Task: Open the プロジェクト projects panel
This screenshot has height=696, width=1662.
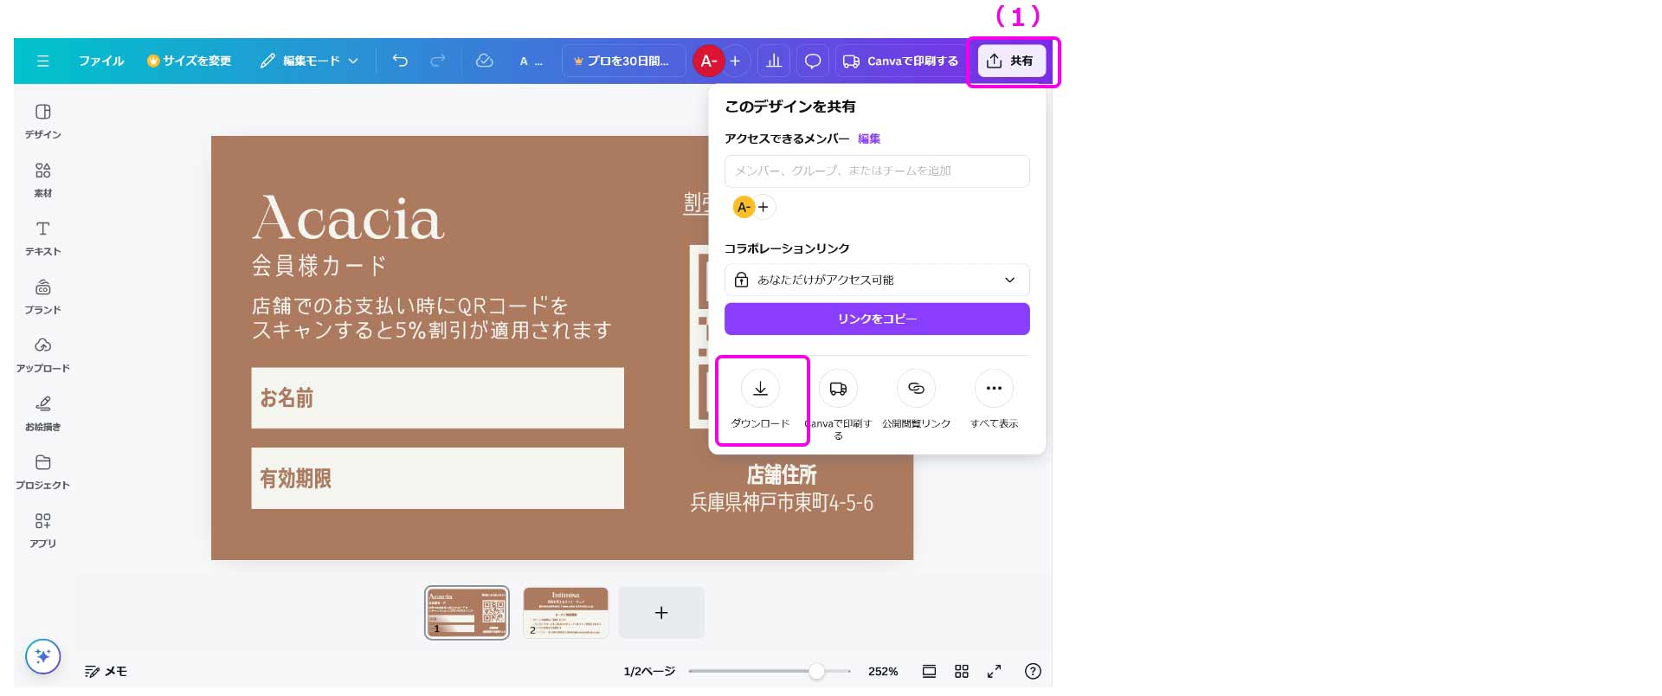Action: tap(42, 472)
